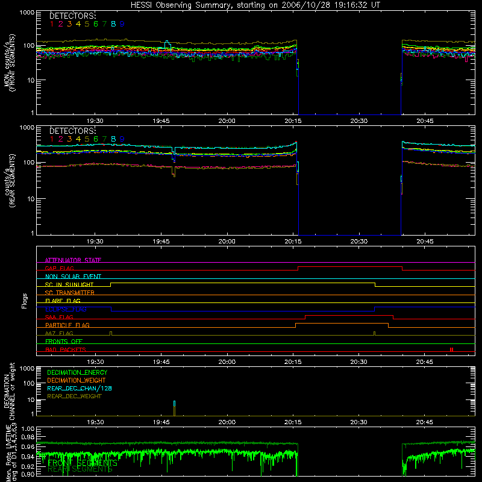
Task: Select olive detector 5 in front segments legend
Action: (87, 24)
